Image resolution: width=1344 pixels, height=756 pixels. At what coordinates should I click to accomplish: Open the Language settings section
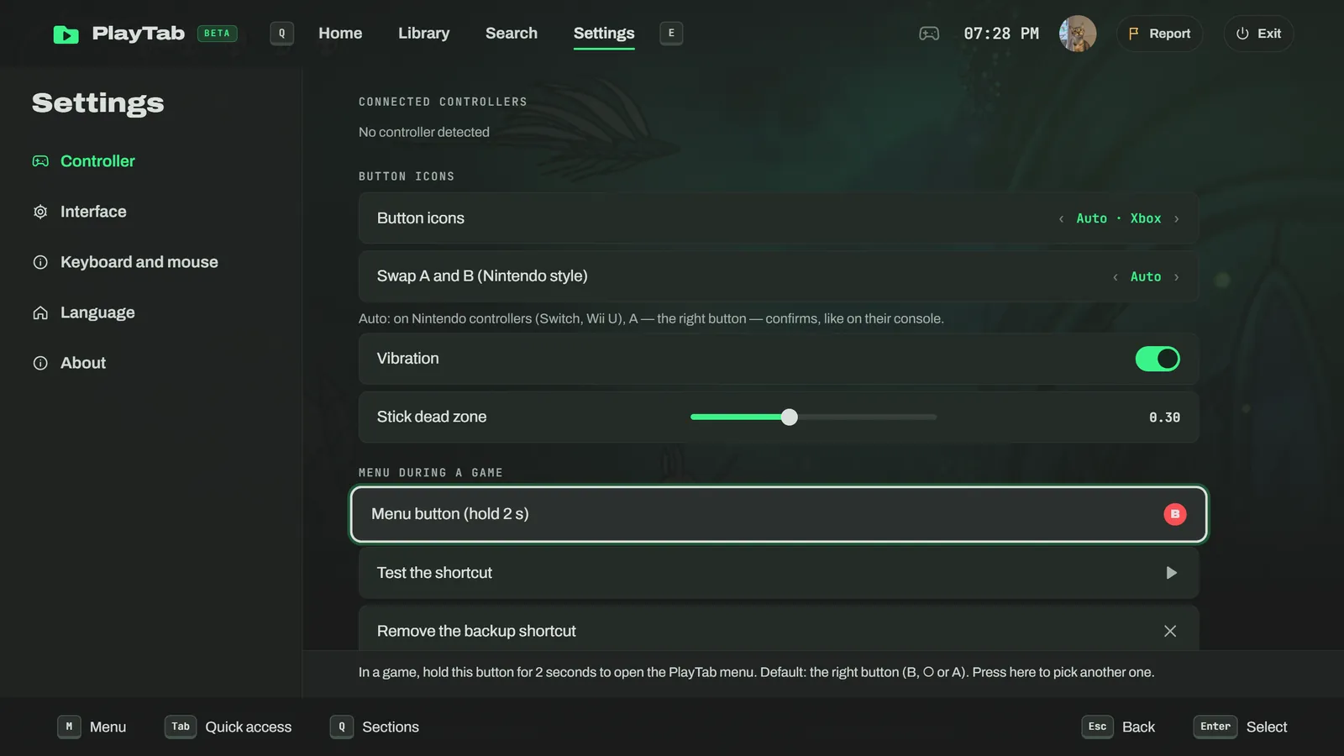click(x=84, y=312)
